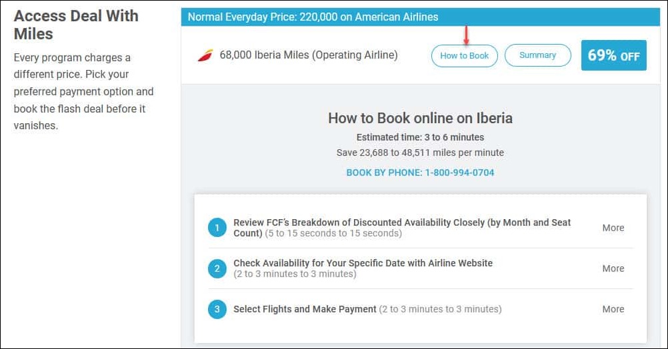Click the Normal Everyday Price banner
Screen dimensions: 668x349
click(x=313, y=17)
